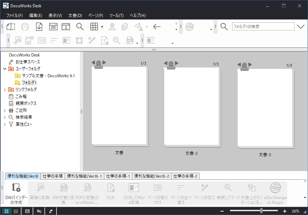Image resolution: width=308 pixels, height=215 pixels.
Task: Open お仕事スペース in the tree
Action: [x=28, y=62]
